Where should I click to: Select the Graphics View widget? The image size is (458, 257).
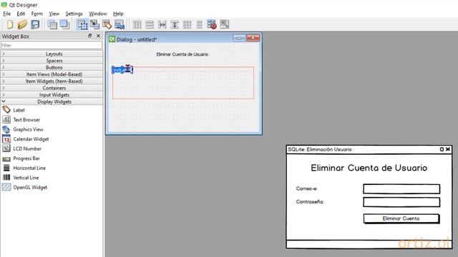(x=28, y=129)
